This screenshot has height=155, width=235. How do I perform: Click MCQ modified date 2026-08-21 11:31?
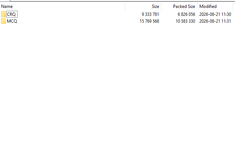215,21
